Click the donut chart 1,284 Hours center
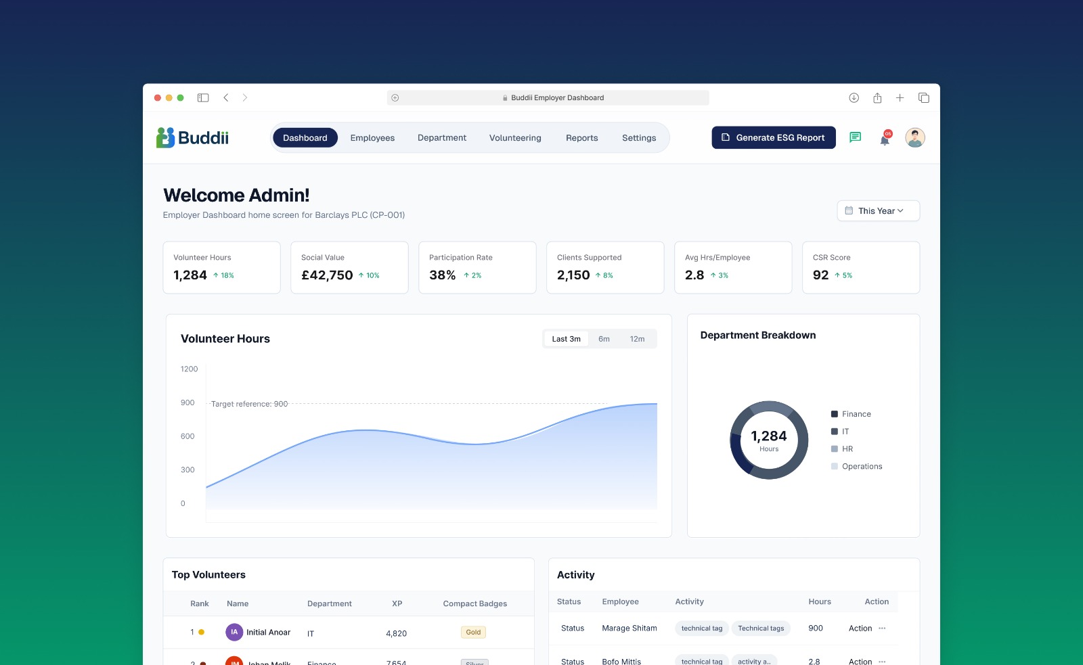The width and height of the screenshot is (1083, 665). coord(769,440)
